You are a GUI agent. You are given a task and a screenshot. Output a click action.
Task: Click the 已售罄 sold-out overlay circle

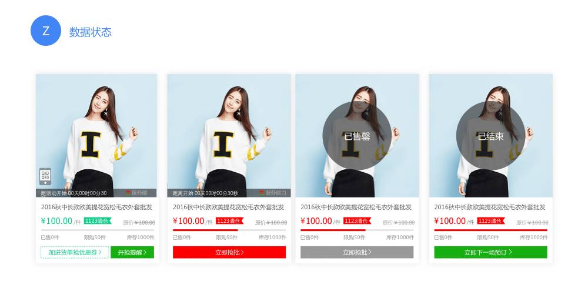357,136
